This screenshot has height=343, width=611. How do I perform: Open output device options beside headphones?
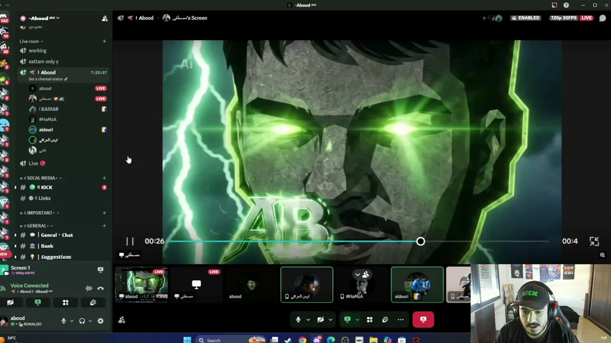[90, 321]
